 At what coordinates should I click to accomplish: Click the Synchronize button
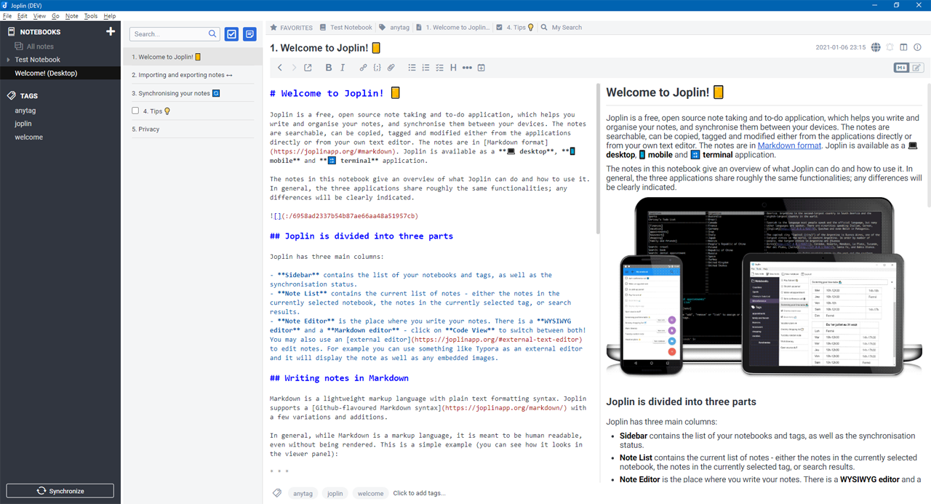click(x=60, y=491)
